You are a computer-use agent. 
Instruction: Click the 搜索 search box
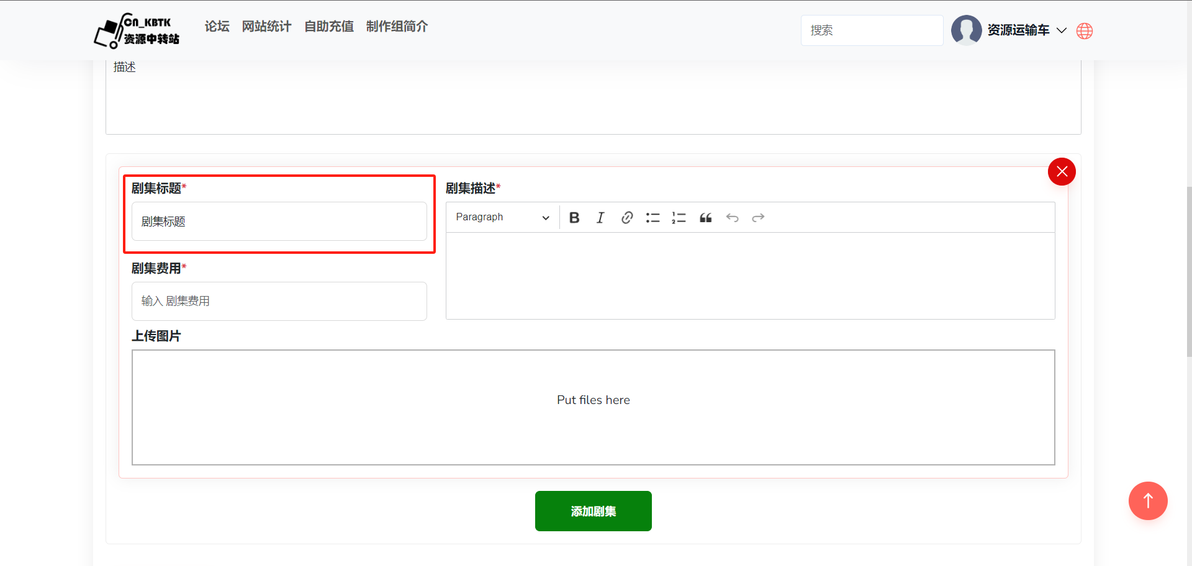[872, 30]
